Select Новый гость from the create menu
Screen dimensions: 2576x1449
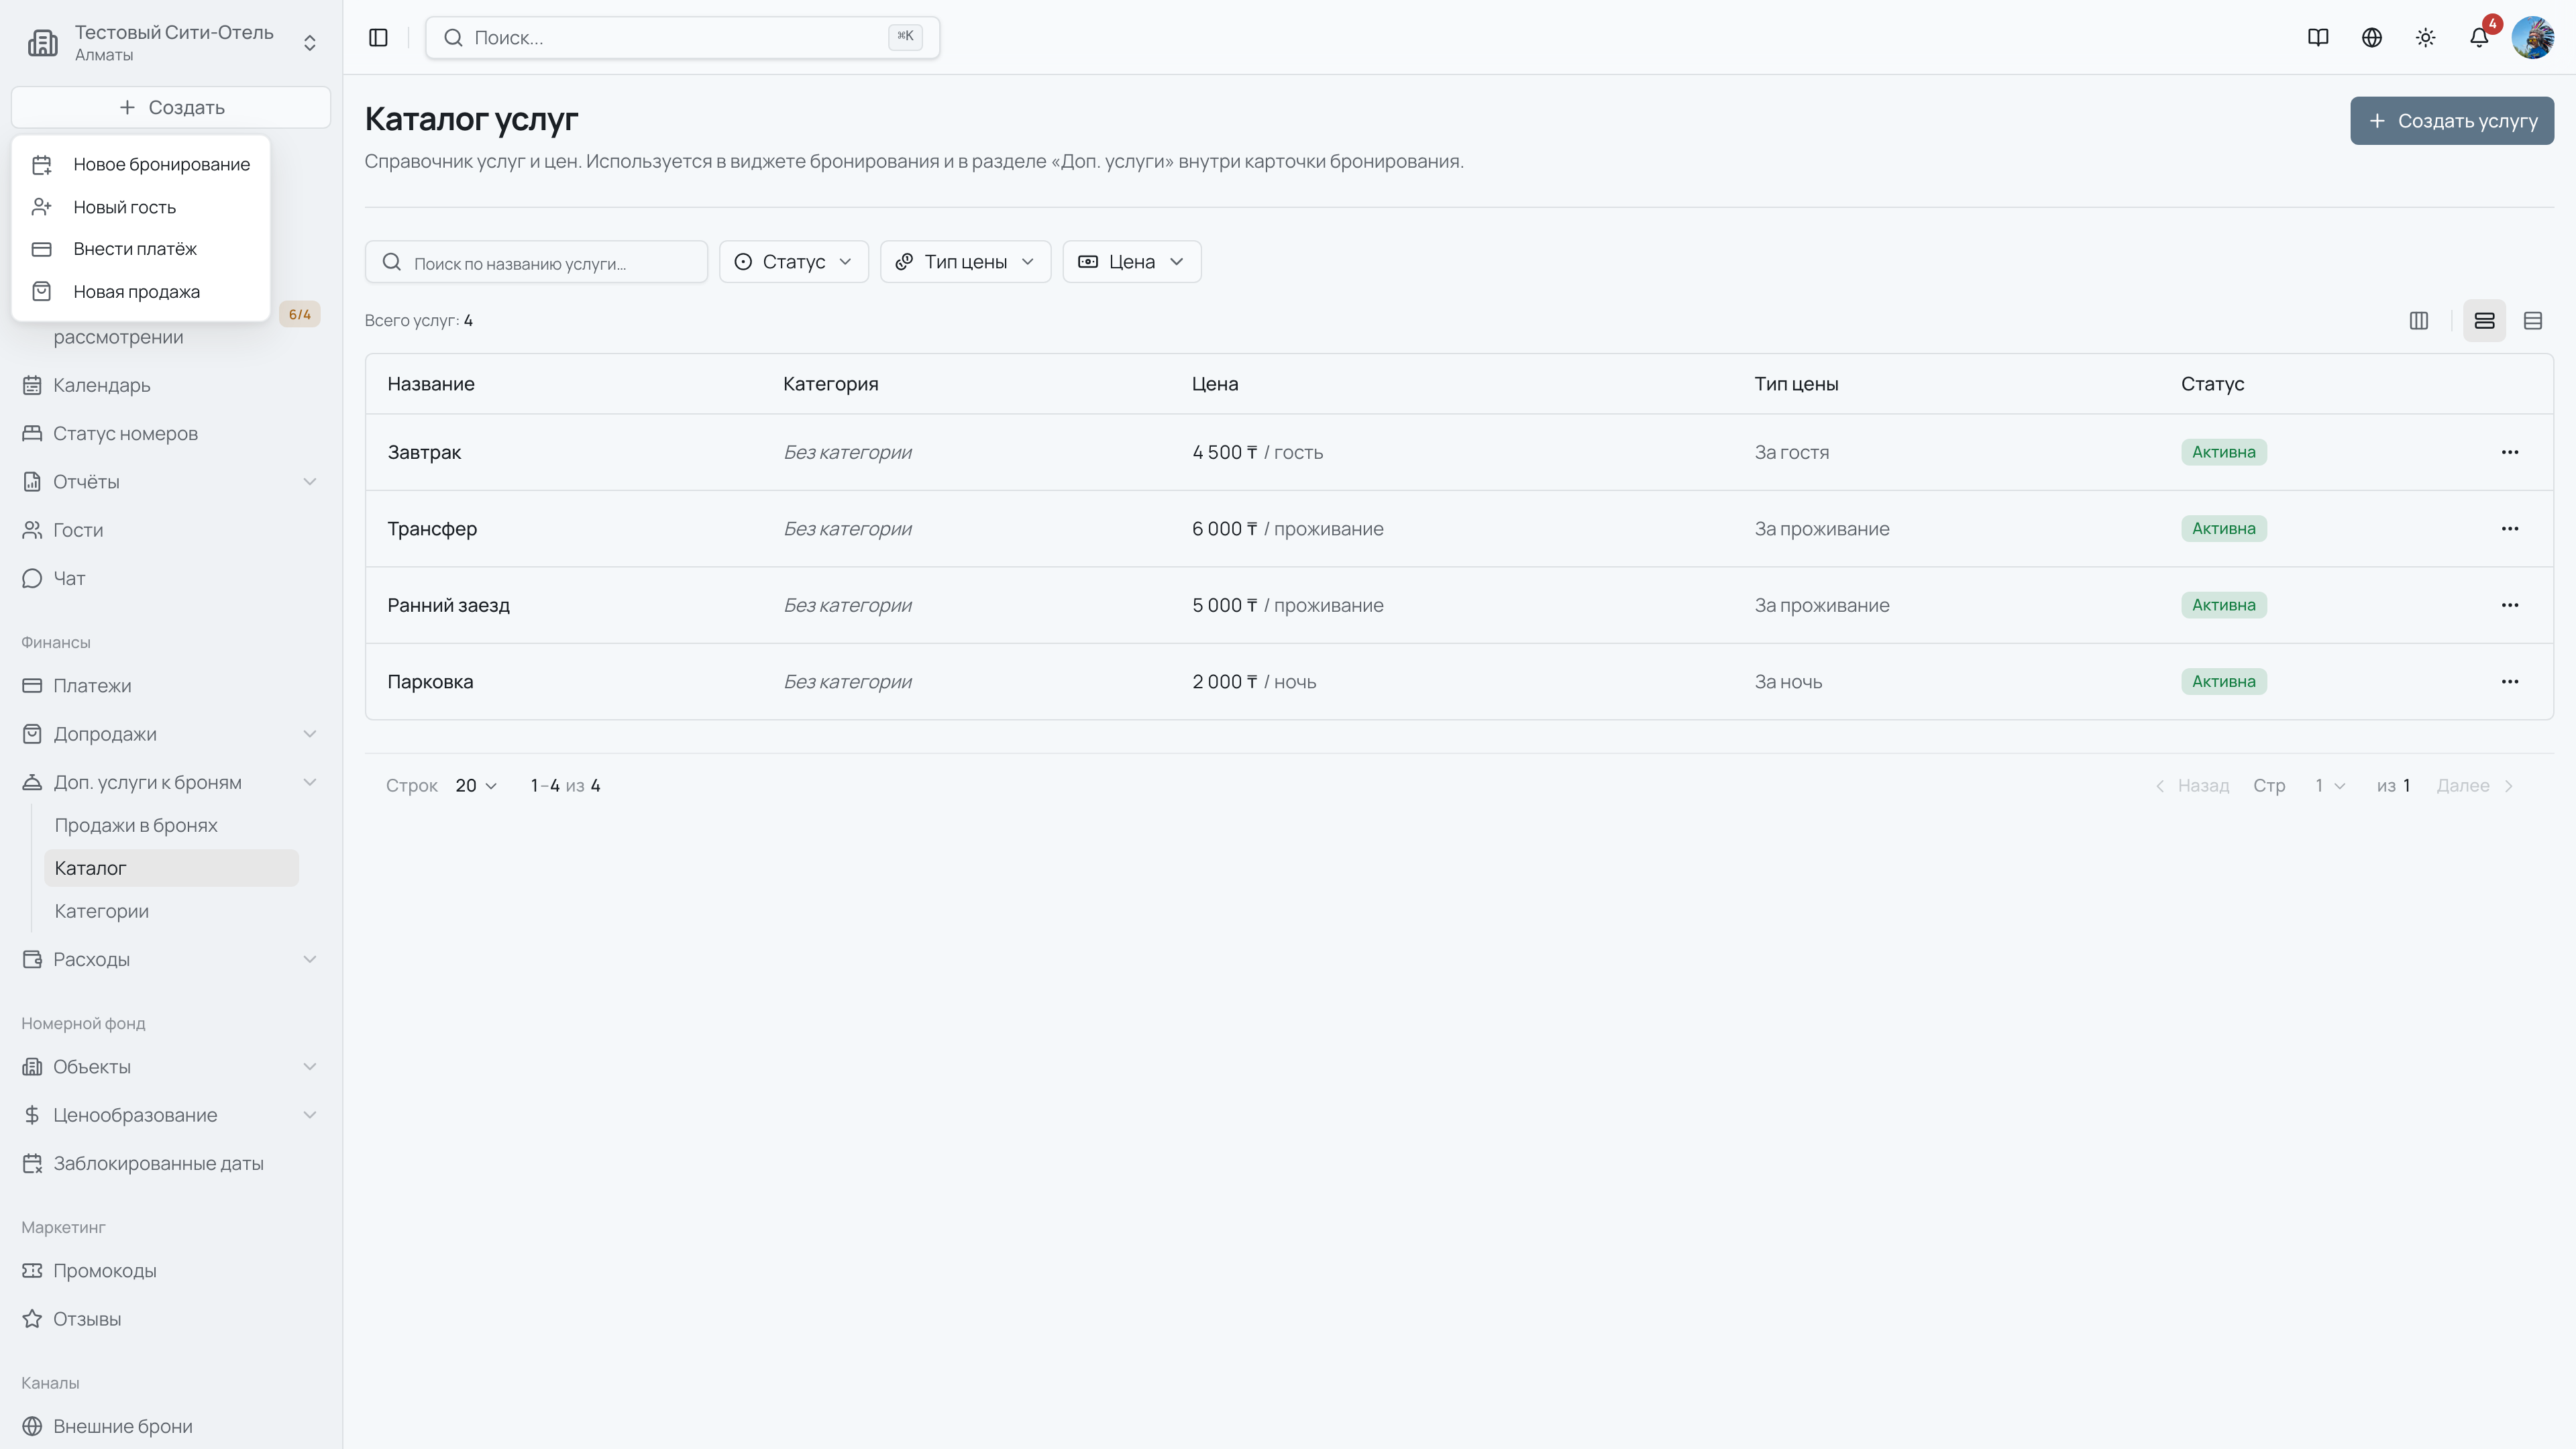(141, 207)
